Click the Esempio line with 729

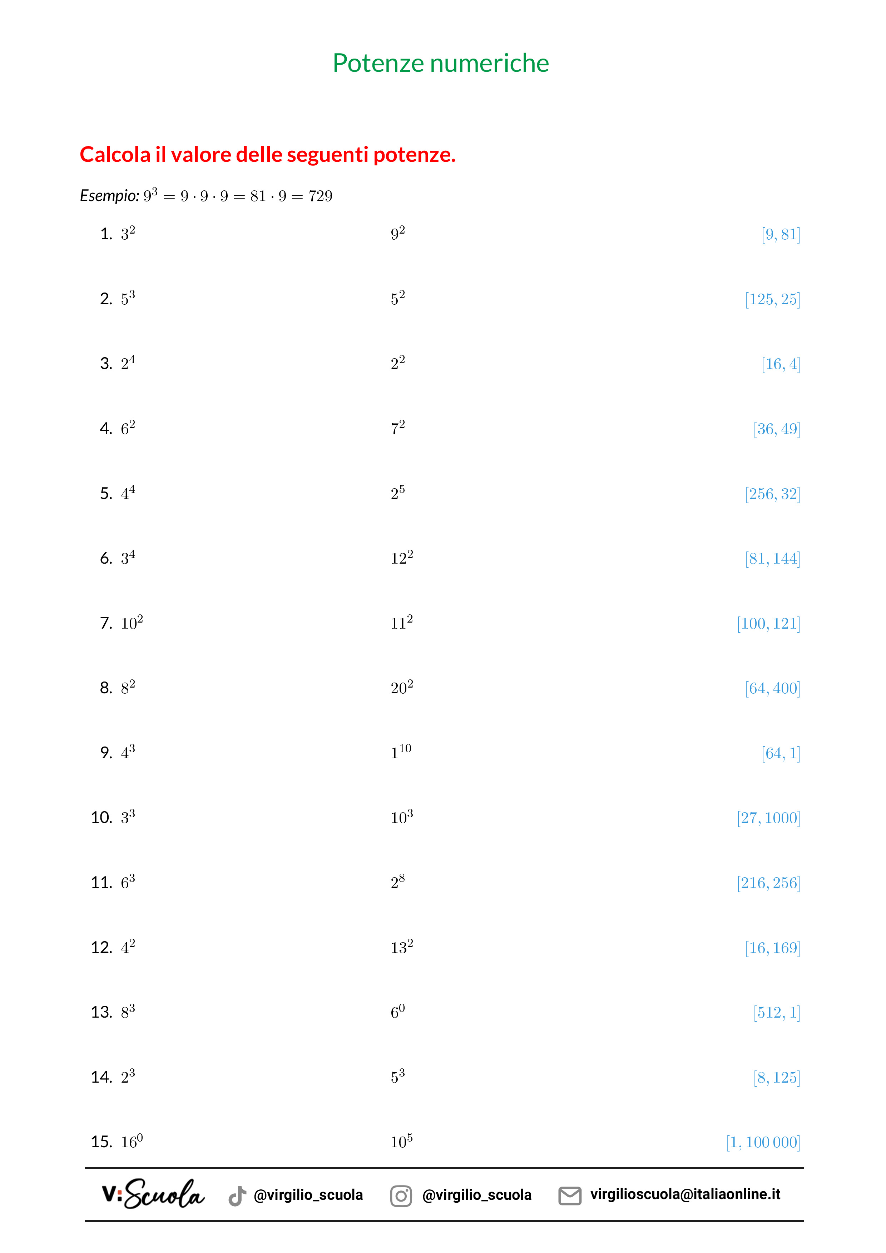pyautogui.click(x=206, y=195)
